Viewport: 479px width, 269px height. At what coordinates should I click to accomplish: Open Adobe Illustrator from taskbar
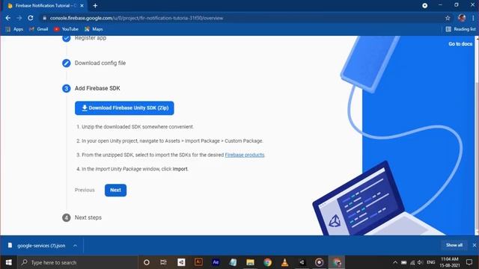pos(198,262)
